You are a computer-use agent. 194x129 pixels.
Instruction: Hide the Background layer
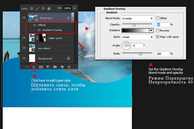click(24, 58)
